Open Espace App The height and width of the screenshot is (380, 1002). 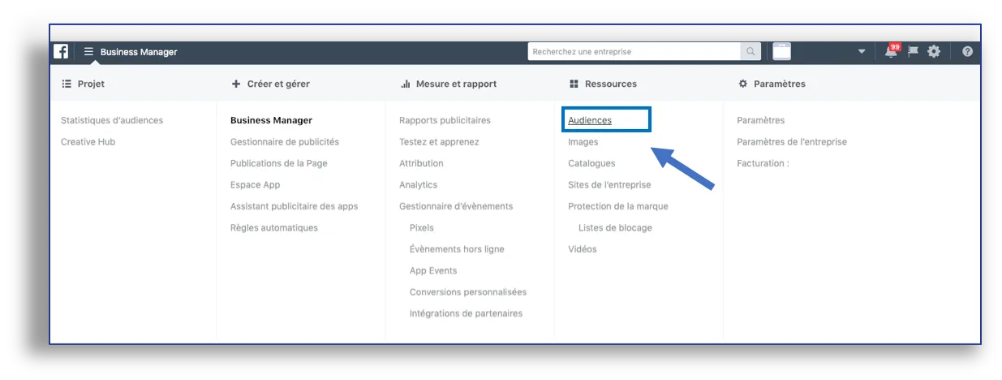pos(255,184)
